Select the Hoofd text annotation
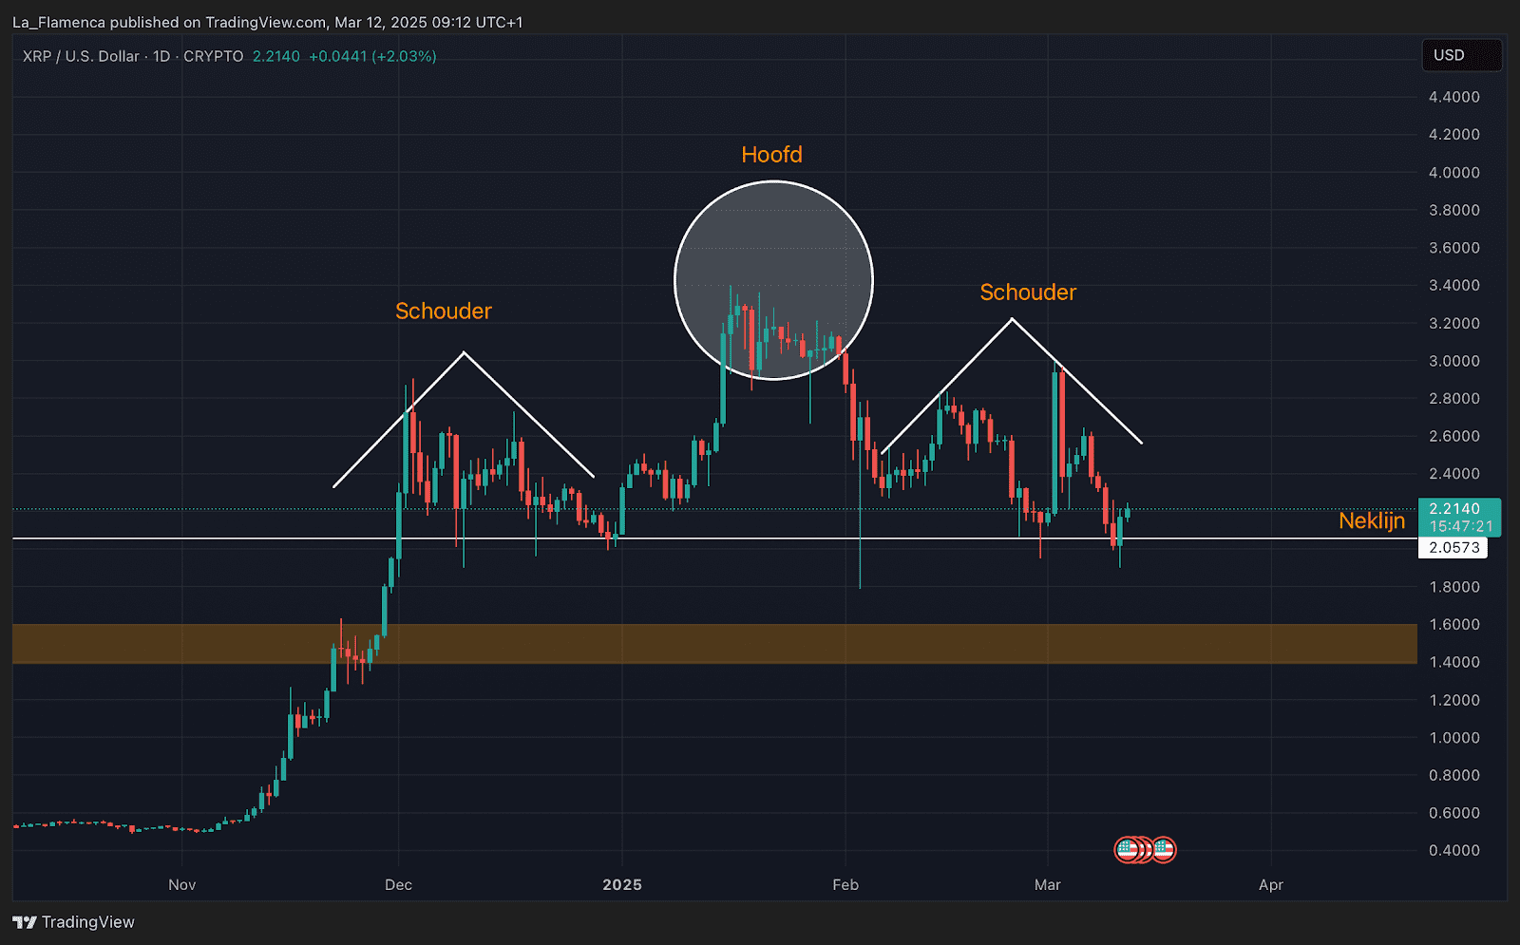 (771, 155)
